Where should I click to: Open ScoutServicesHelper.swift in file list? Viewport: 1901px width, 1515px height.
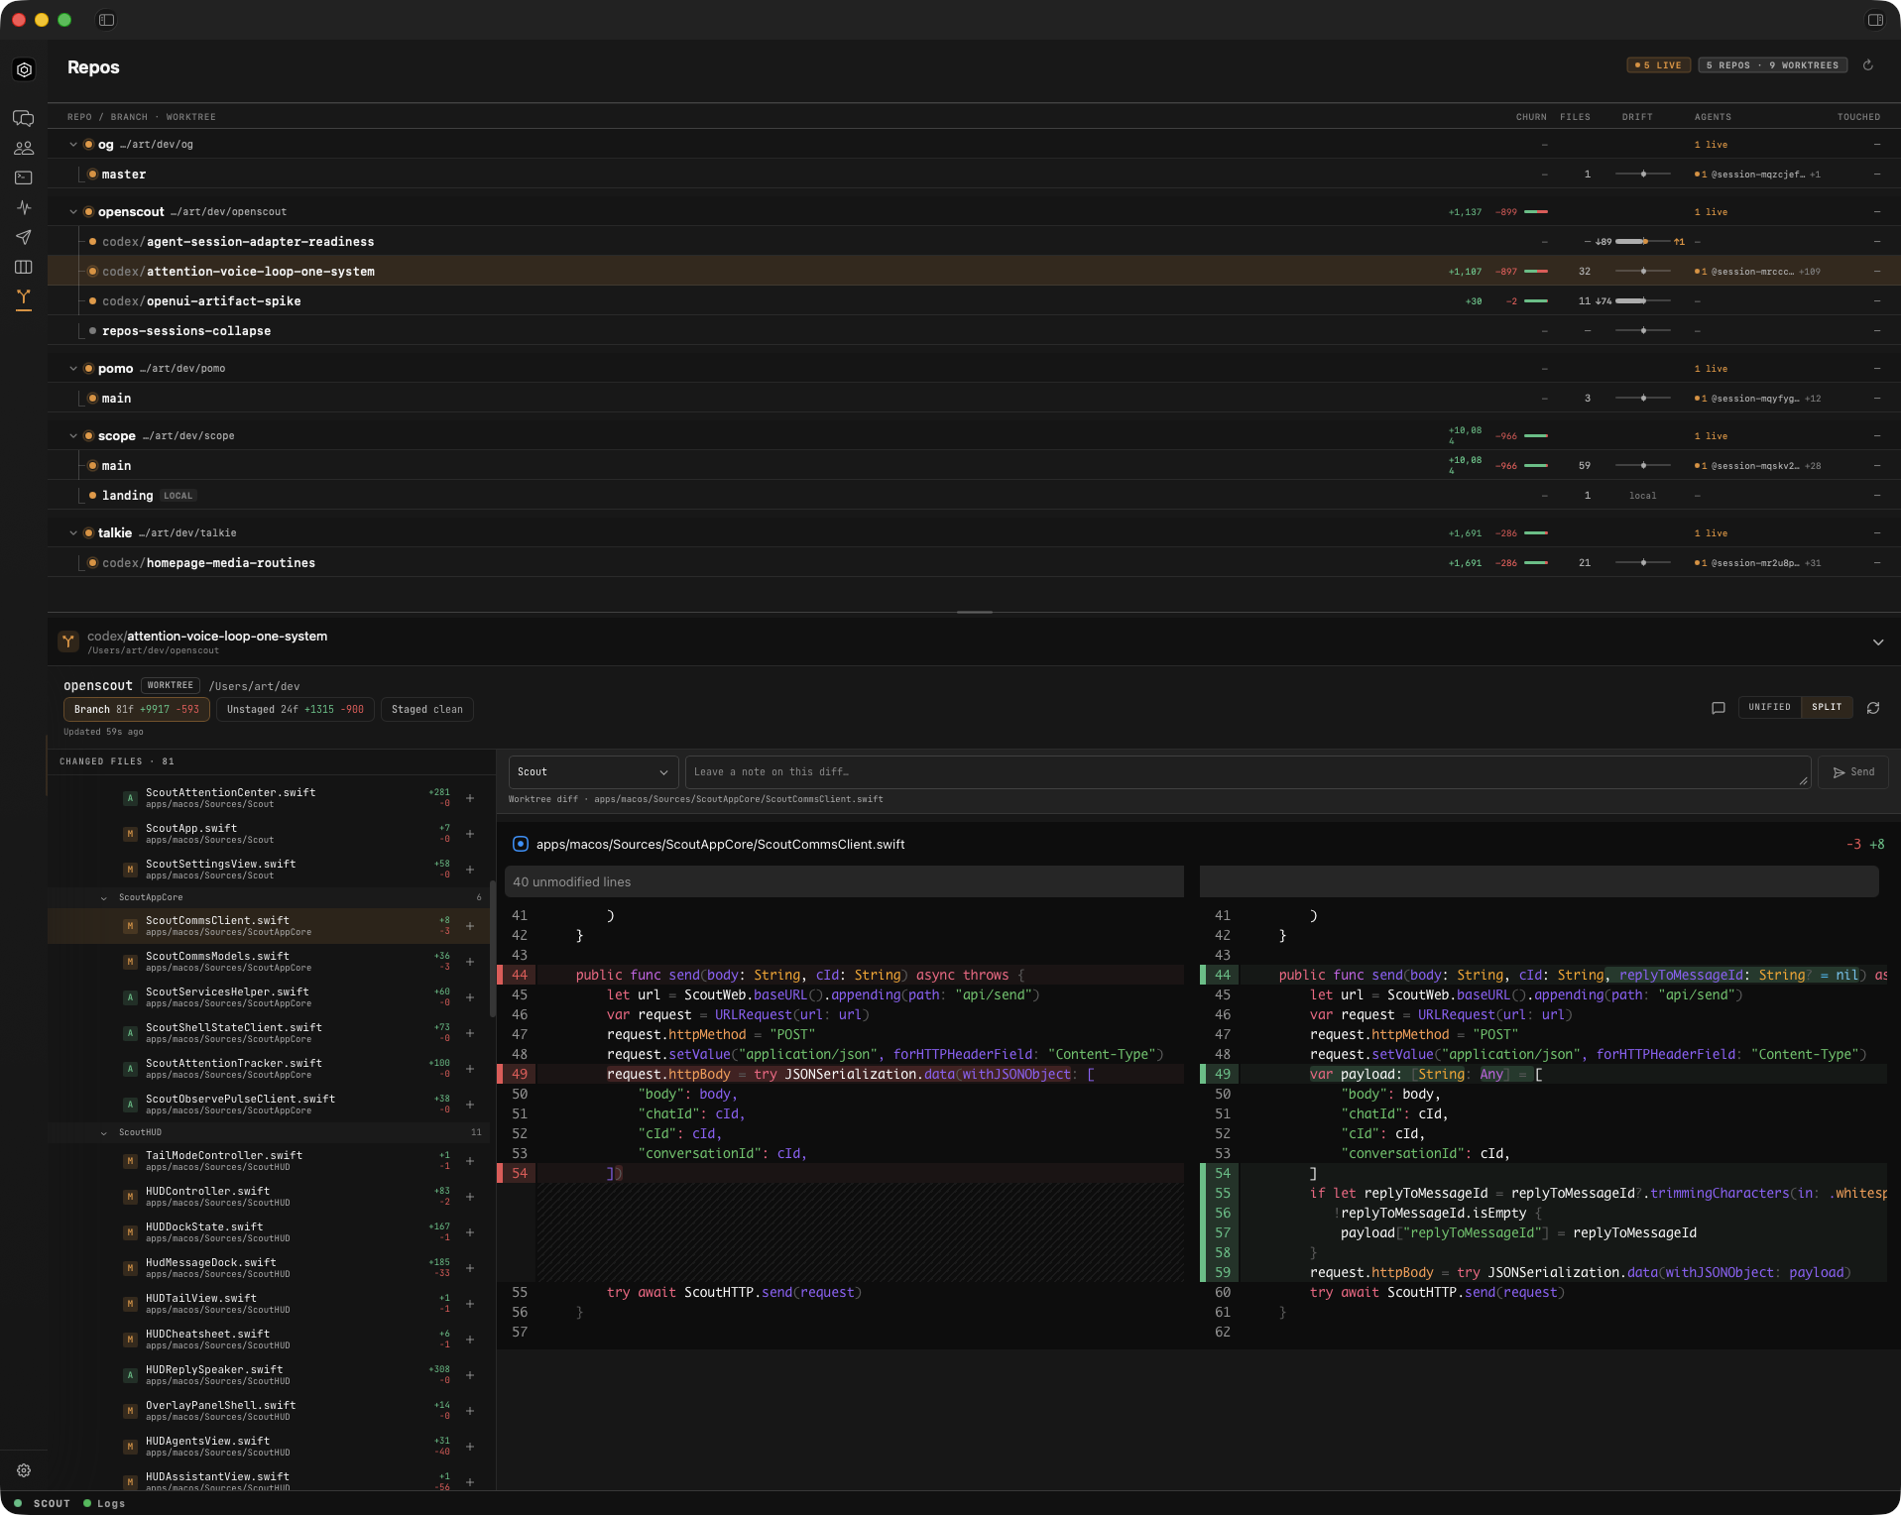[x=268, y=997]
